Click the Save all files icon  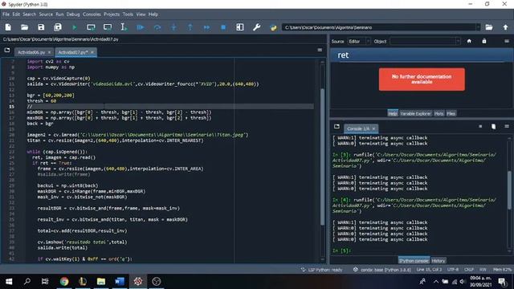58,27
